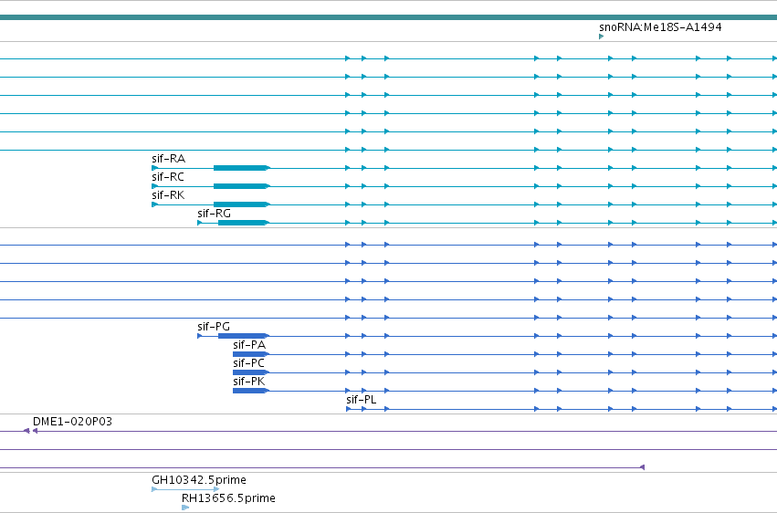The width and height of the screenshot is (777, 513).
Task: Click the sif-PL protein label
Action: 362,400
